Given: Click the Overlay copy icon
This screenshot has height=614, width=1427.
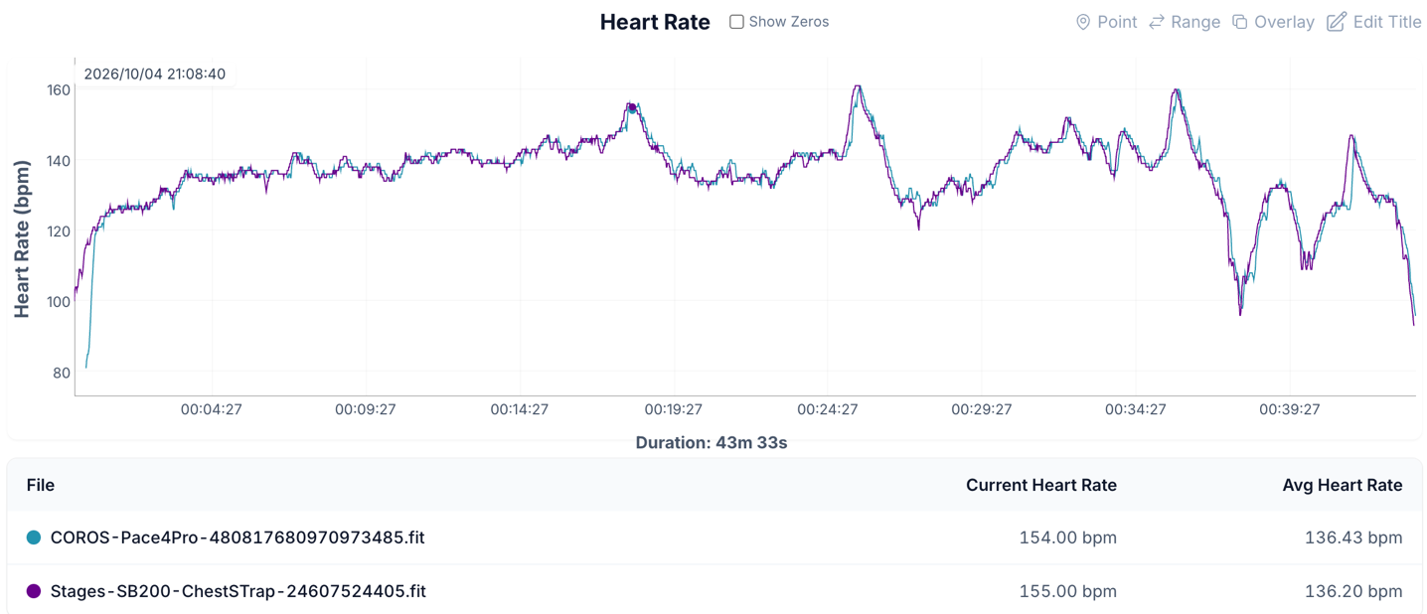Looking at the screenshot, I should 1239,22.
